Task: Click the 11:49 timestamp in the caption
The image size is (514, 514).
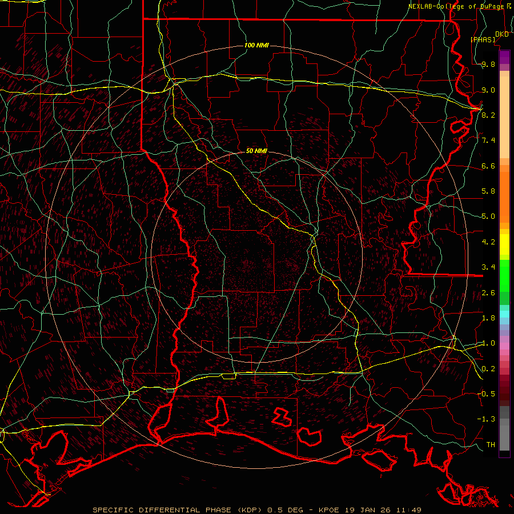Action: [x=408, y=510]
